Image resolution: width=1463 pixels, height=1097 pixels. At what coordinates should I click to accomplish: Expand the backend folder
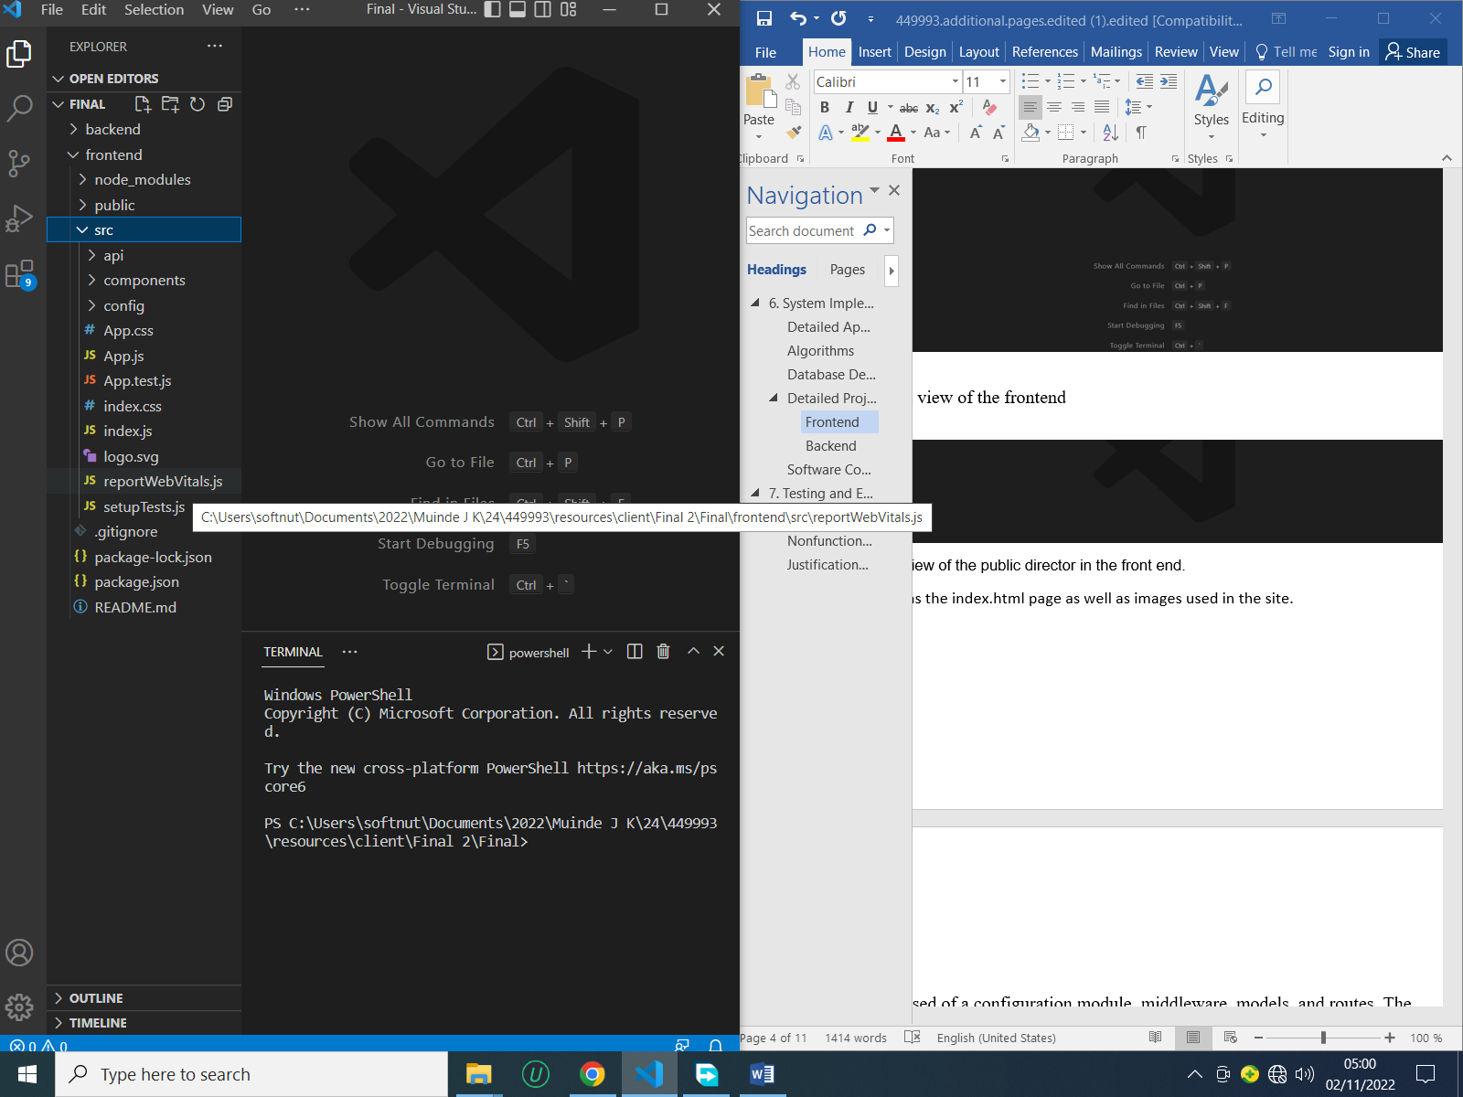pos(112,130)
